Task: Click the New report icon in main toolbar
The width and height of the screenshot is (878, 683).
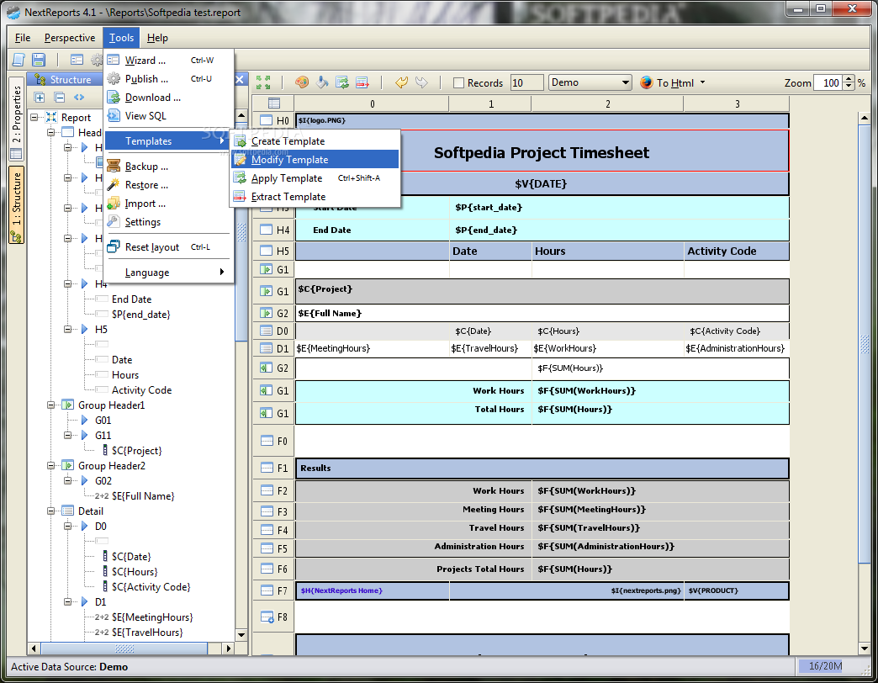Action: click(x=19, y=60)
